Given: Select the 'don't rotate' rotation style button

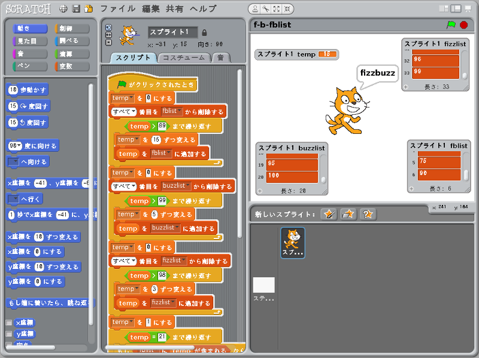Looking at the screenshot, I should click(109, 42).
